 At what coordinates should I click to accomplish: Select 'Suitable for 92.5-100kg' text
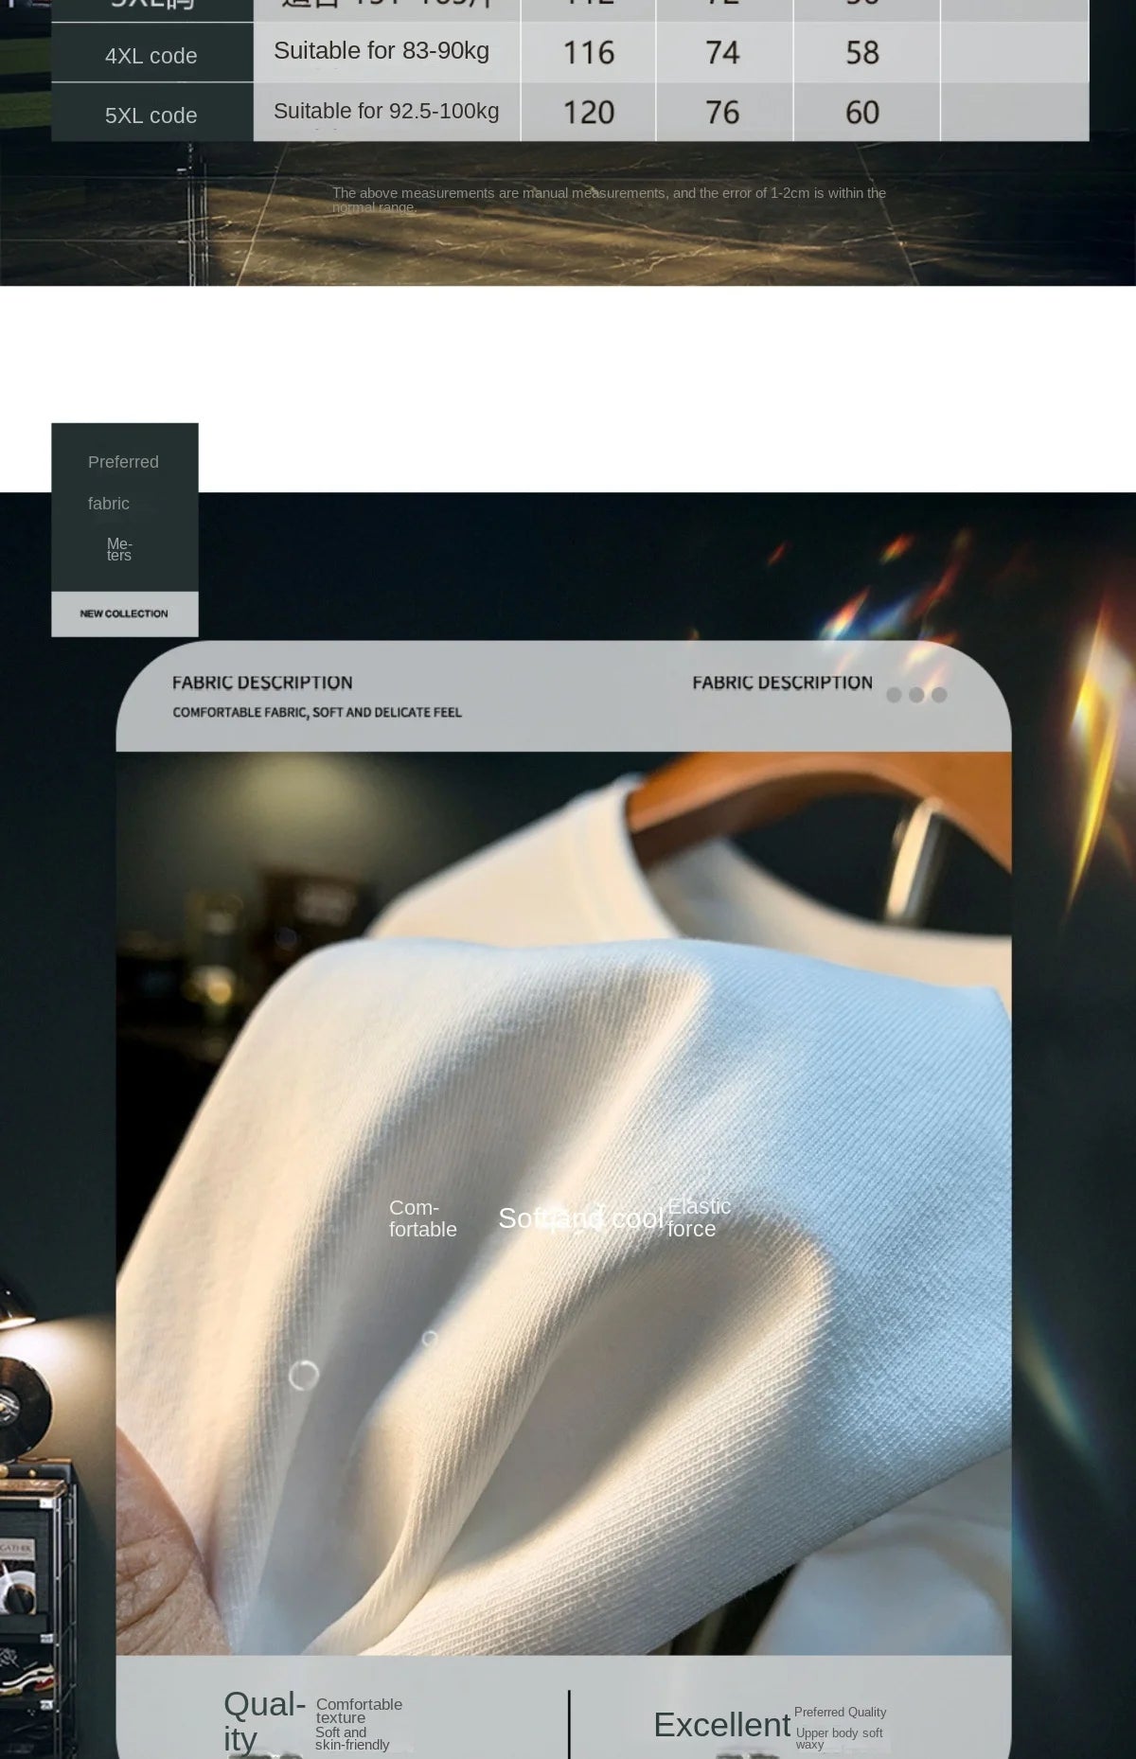click(x=386, y=112)
